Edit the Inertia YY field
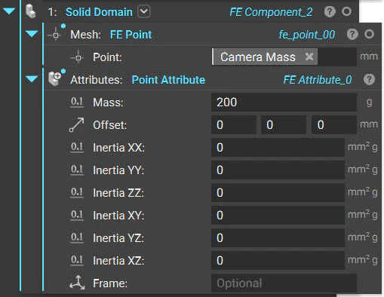The height and width of the screenshot is (297, 384). [x=278, y=170]
